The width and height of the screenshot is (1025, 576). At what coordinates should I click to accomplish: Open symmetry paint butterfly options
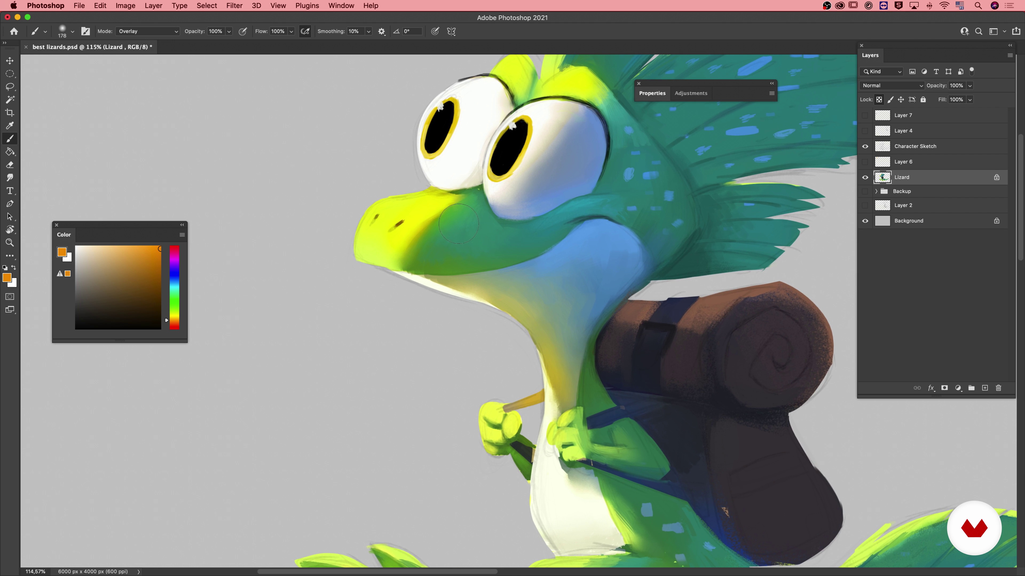(451, 31)
